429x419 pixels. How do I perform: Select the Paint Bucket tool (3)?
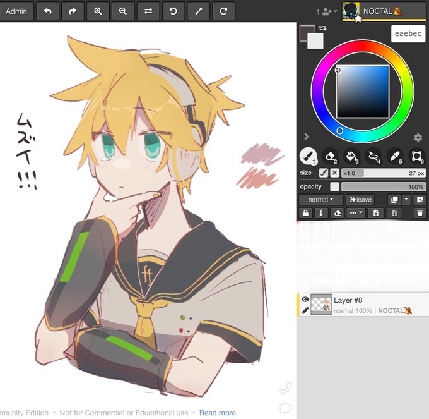click(x=351, y=156)
